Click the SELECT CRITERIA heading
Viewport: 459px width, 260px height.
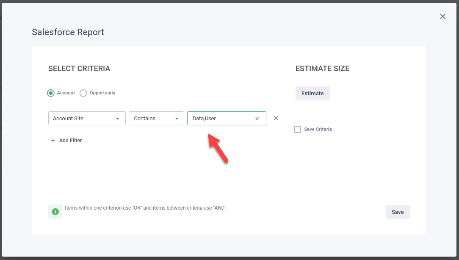[79, 69]
